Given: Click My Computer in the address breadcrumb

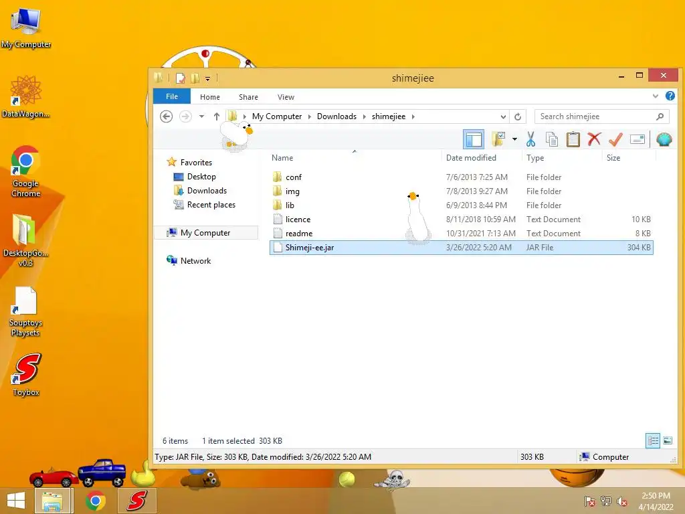Looking at the screenshot, I should 276,116.
